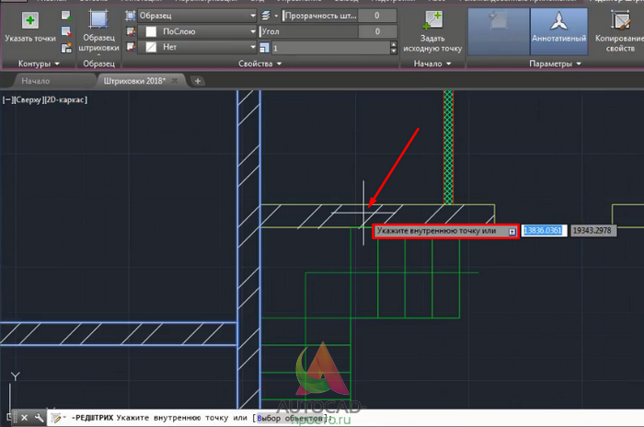Click the hatch scale icon beside value 1
This screenshot has width=644, height=427.
264,48
